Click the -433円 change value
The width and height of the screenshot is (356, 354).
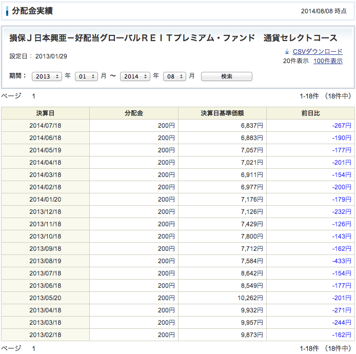(x=342, y=261)
